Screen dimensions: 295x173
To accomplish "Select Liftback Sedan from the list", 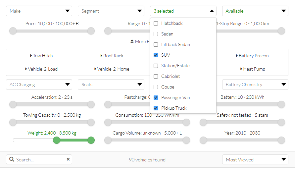I will coord(156,45).
